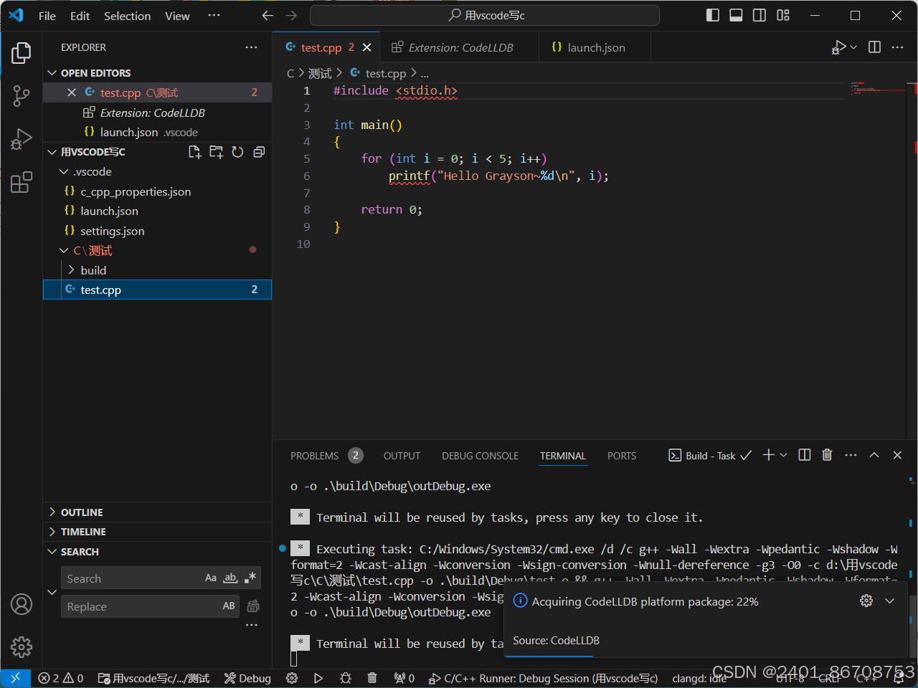Expand the build folder
Image resolution: width=918 pixels, height=688 pixels.
92,270
